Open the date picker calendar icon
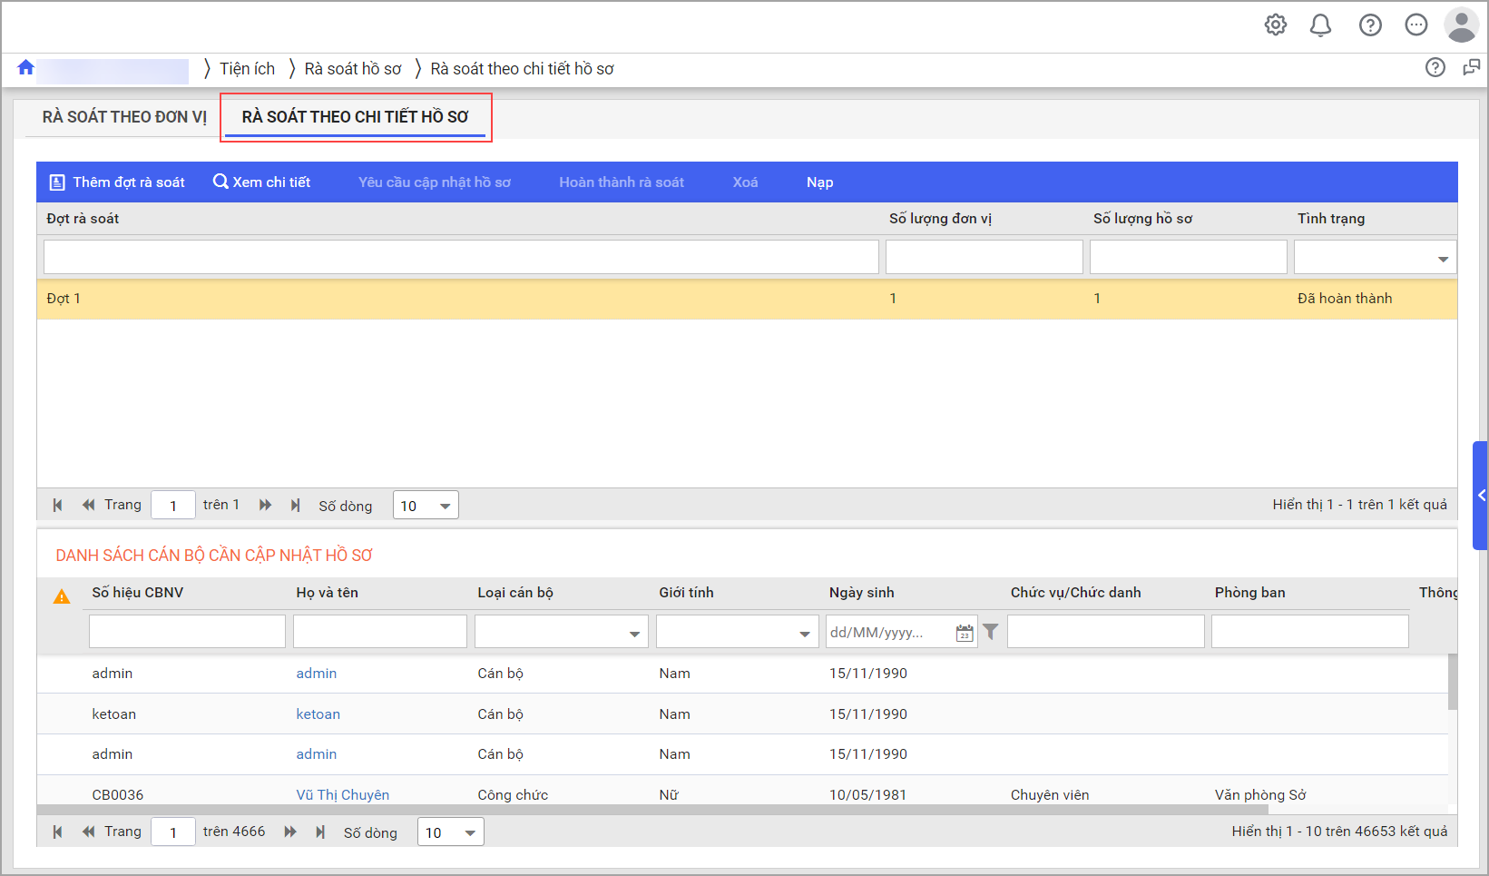The image size is (1489, 876). click(965, 633)
